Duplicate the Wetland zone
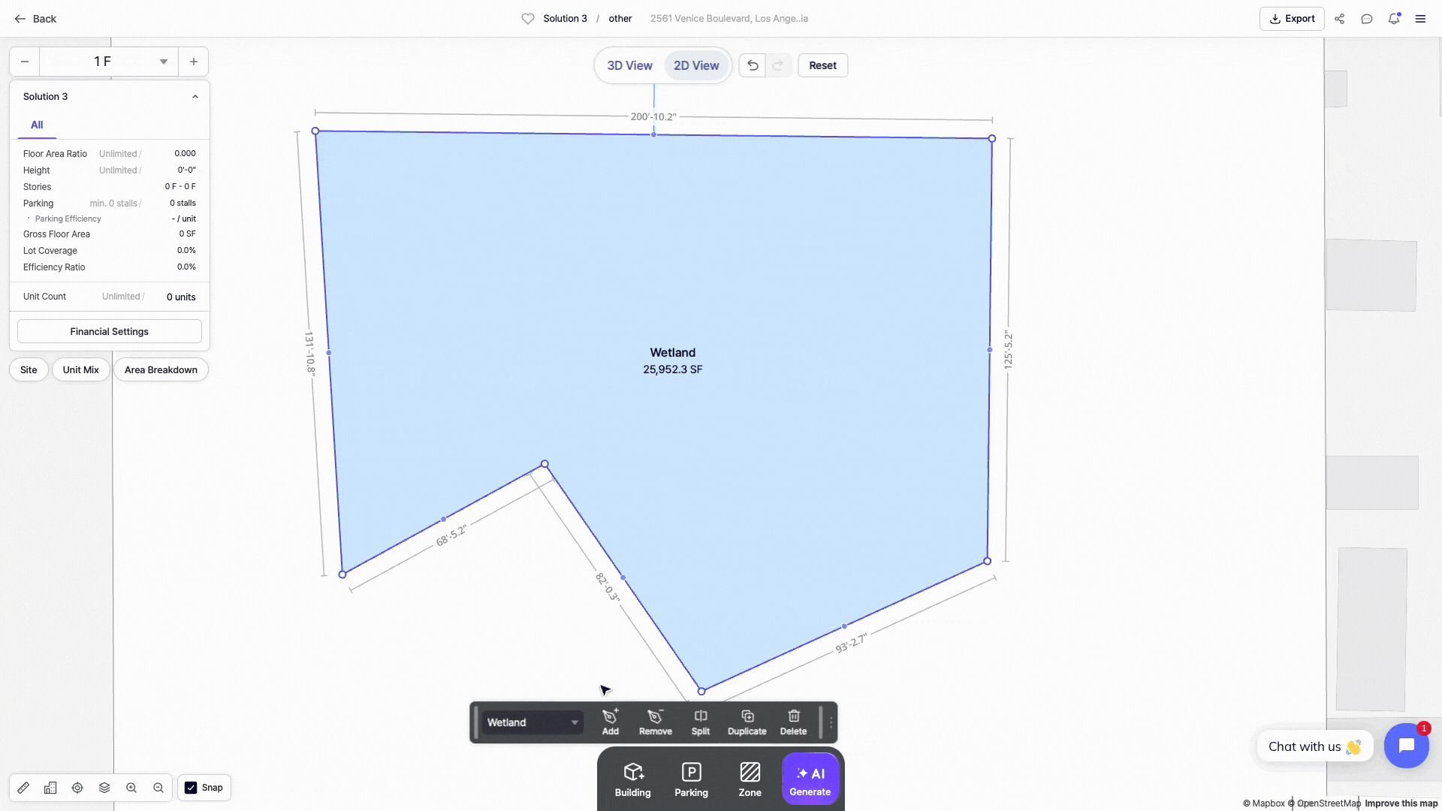The height and width of the screenshot is (811, 1442). (x=747, y=722)
